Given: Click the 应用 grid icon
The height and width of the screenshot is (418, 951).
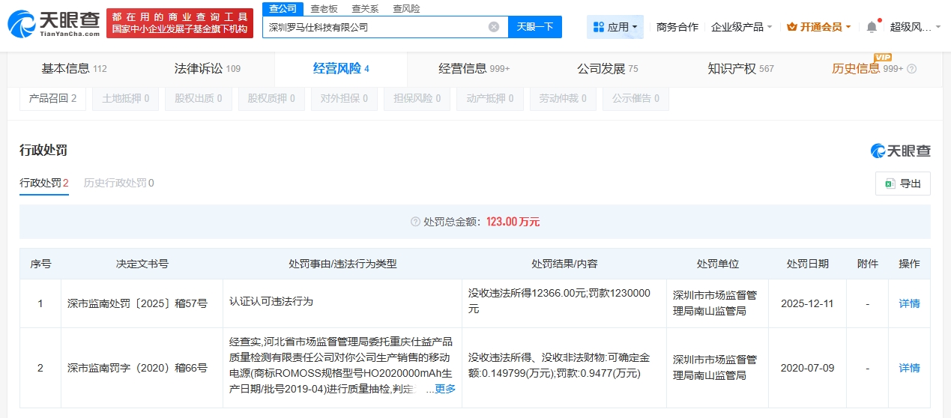Looking at the screenshot, I should (x=598, y=27).
